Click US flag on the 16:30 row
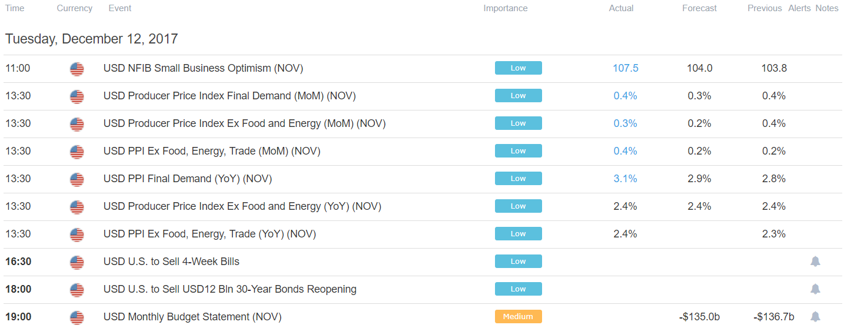Viewport: 844px width, 335px height. 77,262
